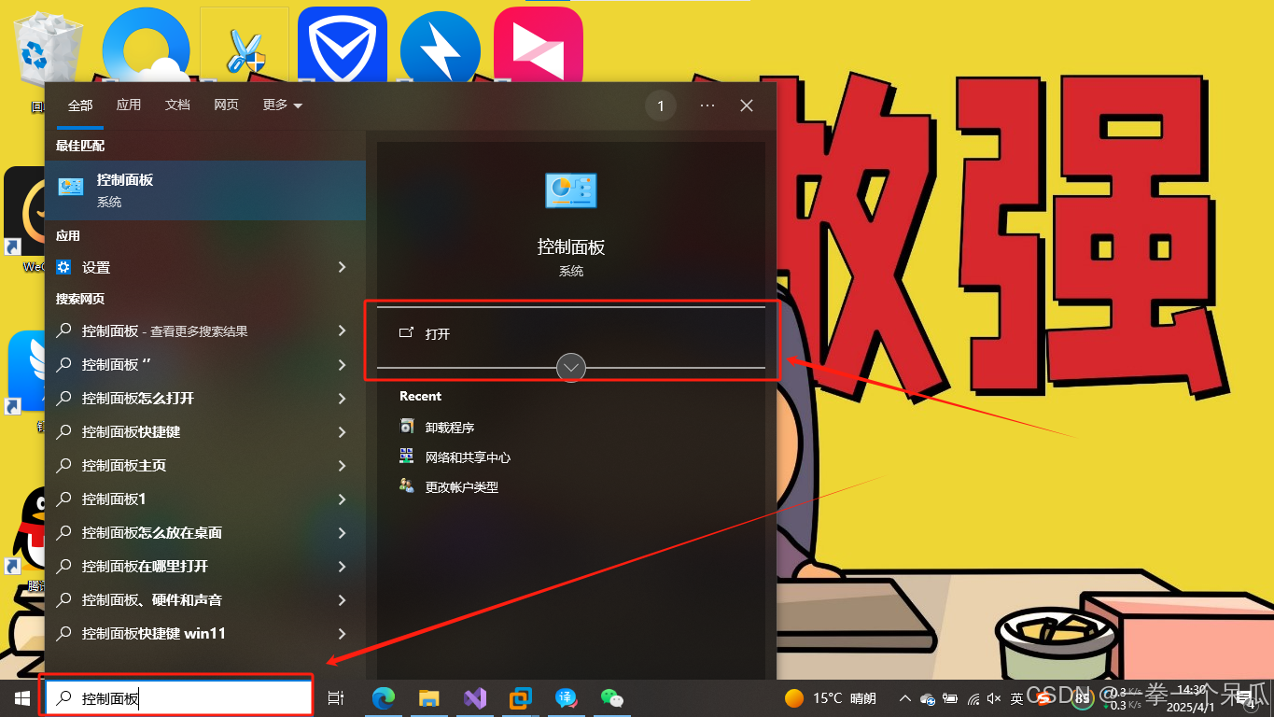
Task: Launch Visual Studio from the taskbar
Action: 475,697
